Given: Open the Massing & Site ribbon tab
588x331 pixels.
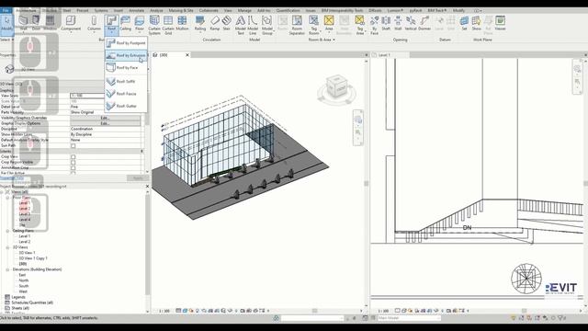Looking at the screenshot, I should [x=181, y=10].
